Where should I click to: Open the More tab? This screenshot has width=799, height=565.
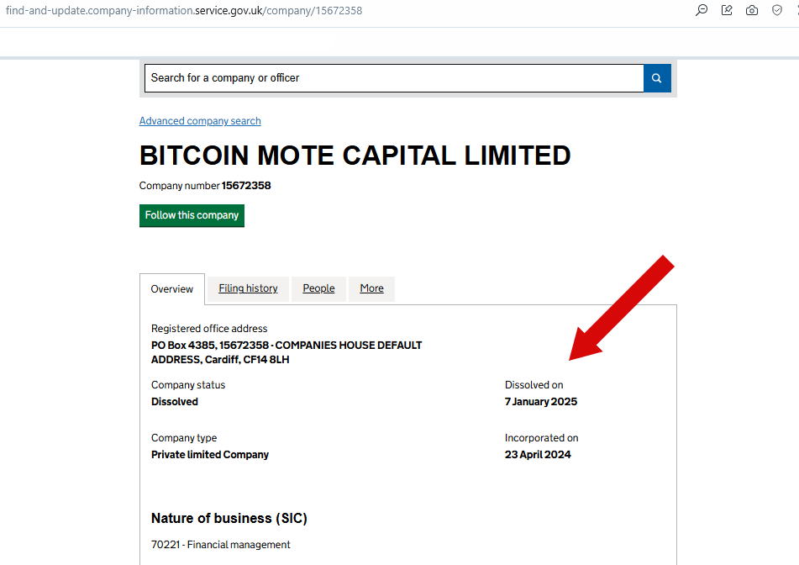click(371, 288)
